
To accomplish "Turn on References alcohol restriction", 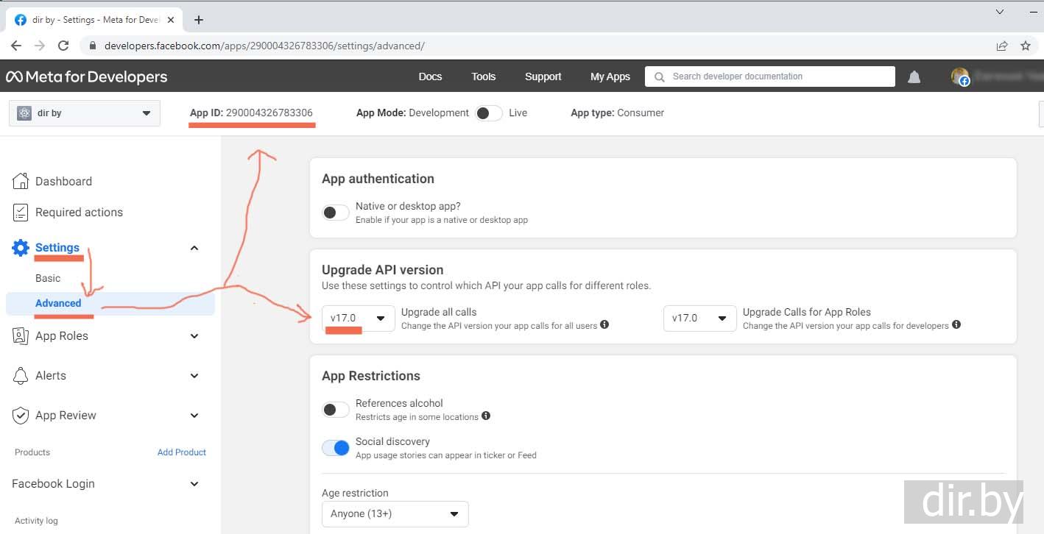I will pyautogui.click(x=336, y=410).
